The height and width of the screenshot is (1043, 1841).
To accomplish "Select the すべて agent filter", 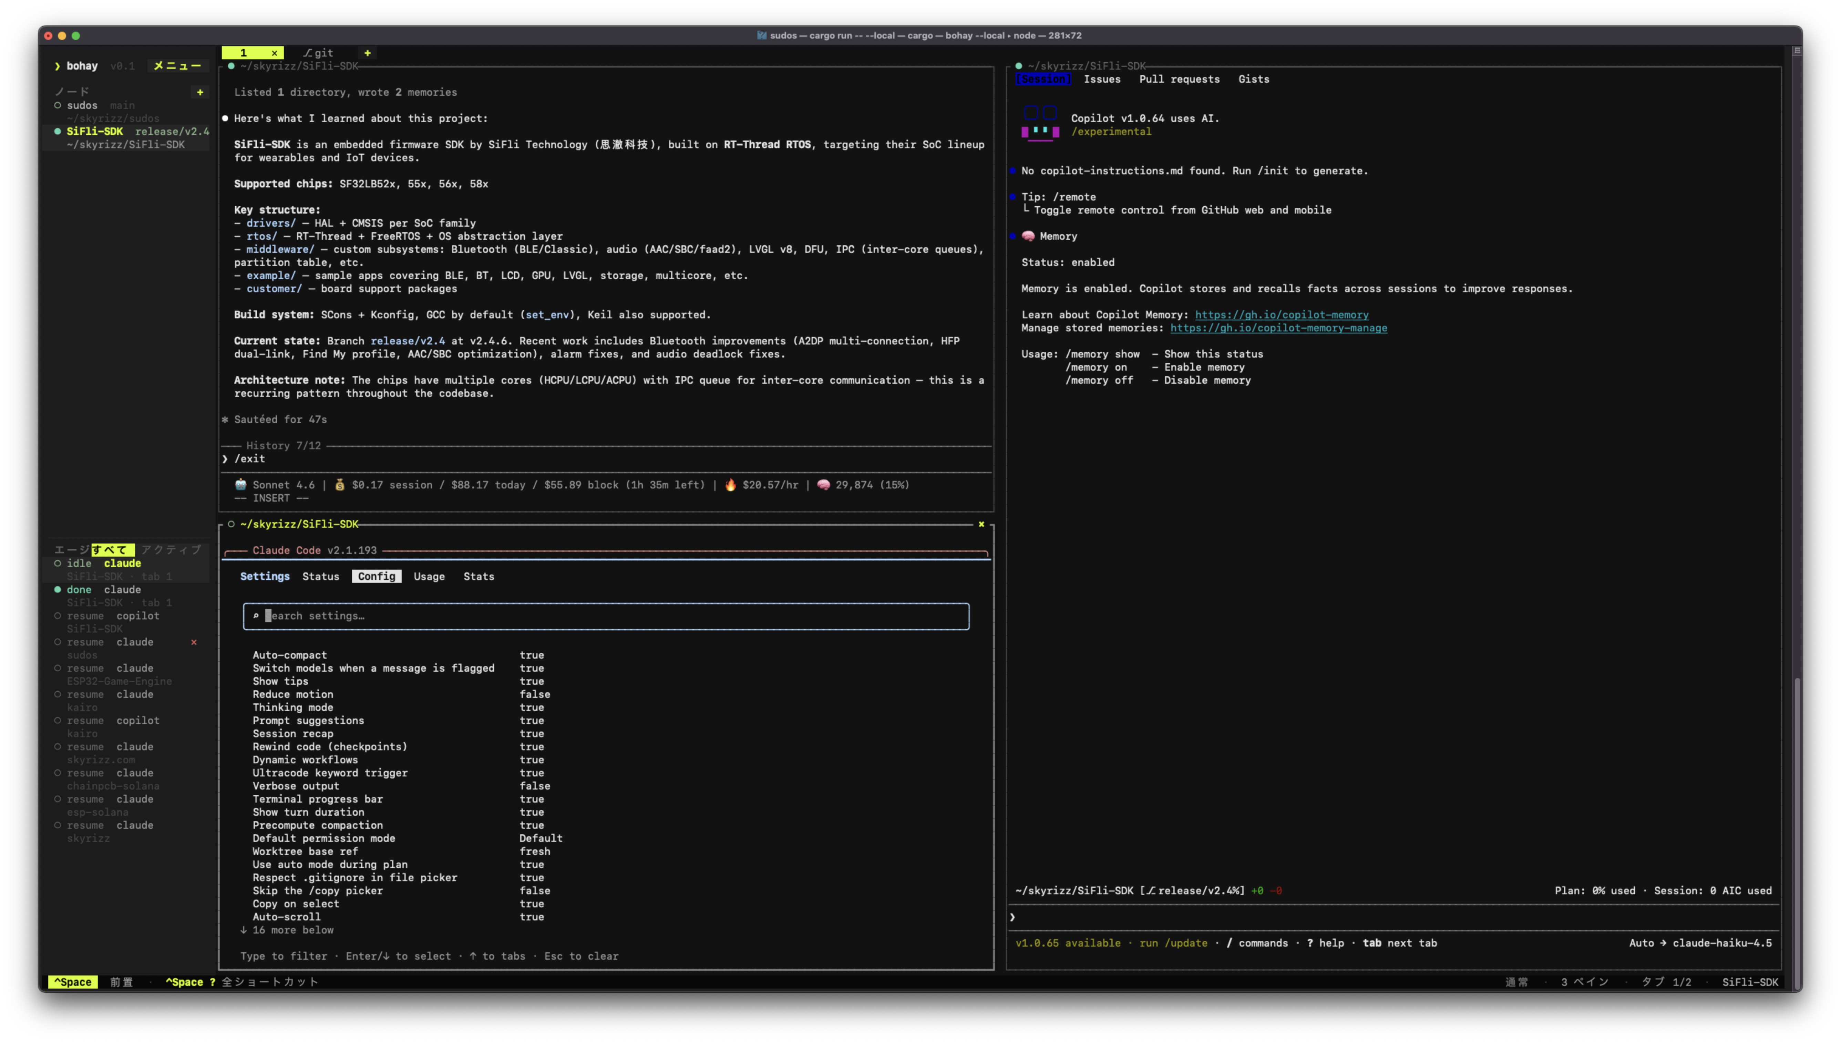I will click(x=112, y=550).
